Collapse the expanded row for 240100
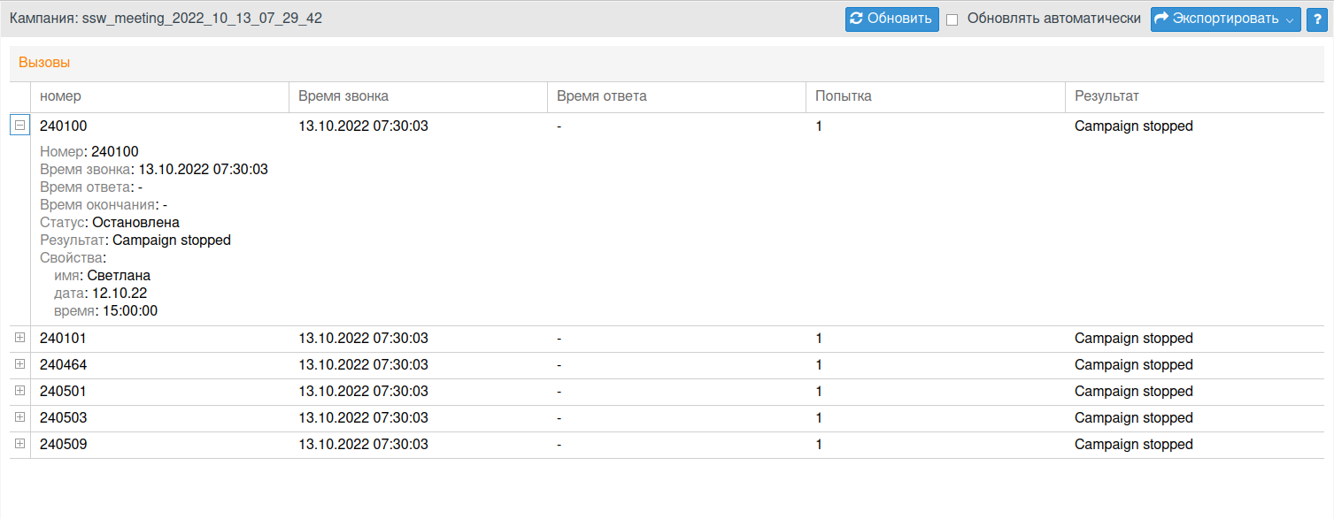Screen dimensions: 1334x519 (x=20, y=126)
